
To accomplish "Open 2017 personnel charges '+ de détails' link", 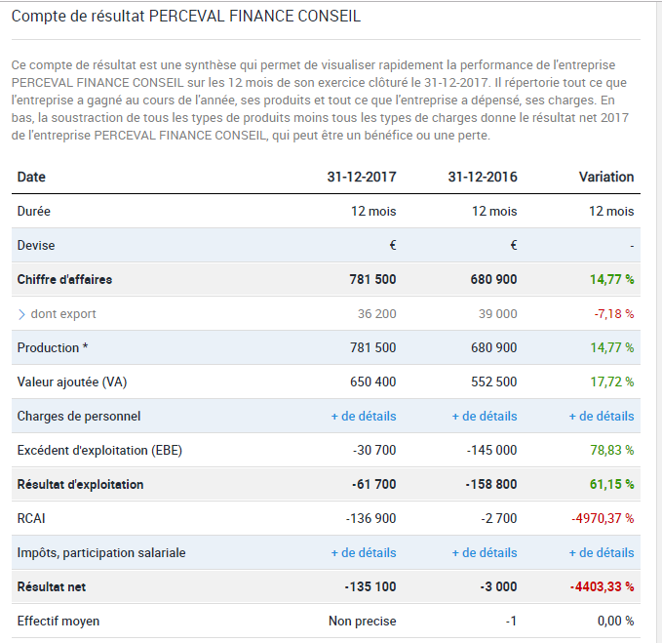I will 364,416.
